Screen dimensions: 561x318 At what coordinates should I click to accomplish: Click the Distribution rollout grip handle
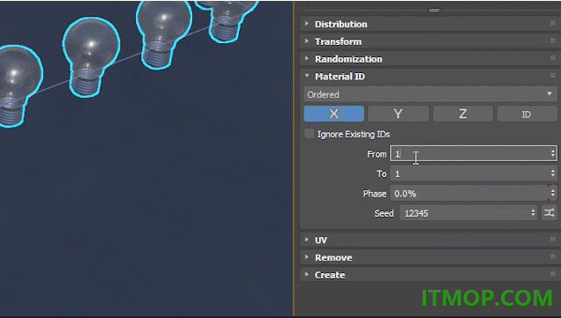(553, 23)
